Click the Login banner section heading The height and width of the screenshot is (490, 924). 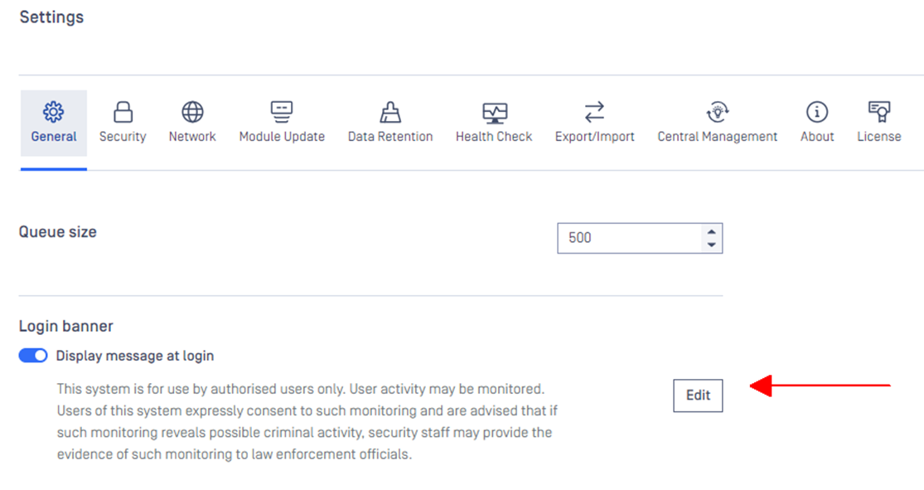click(x=66, y=326)
